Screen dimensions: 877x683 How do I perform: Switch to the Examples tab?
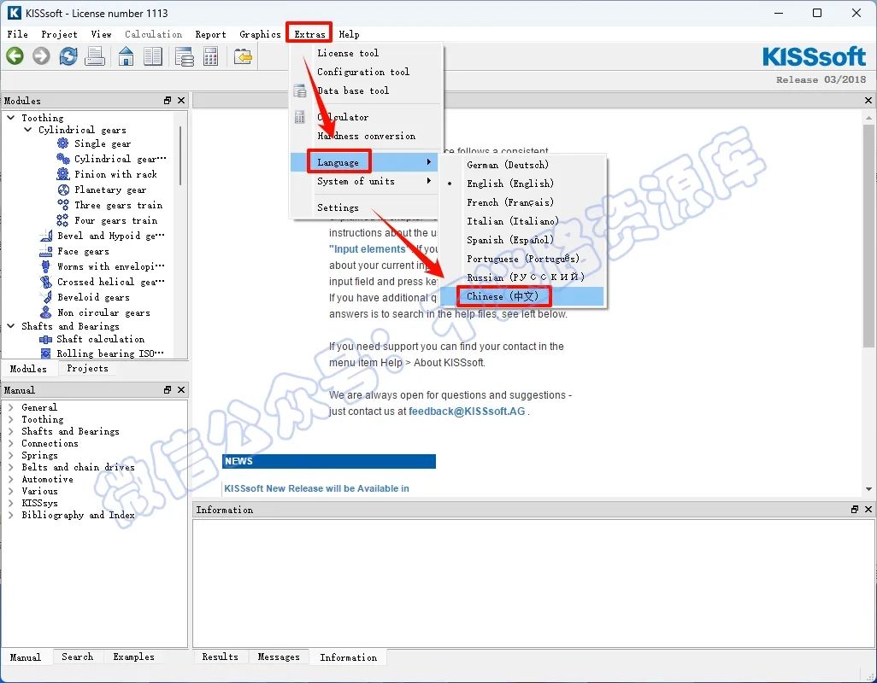coord(133,657)
